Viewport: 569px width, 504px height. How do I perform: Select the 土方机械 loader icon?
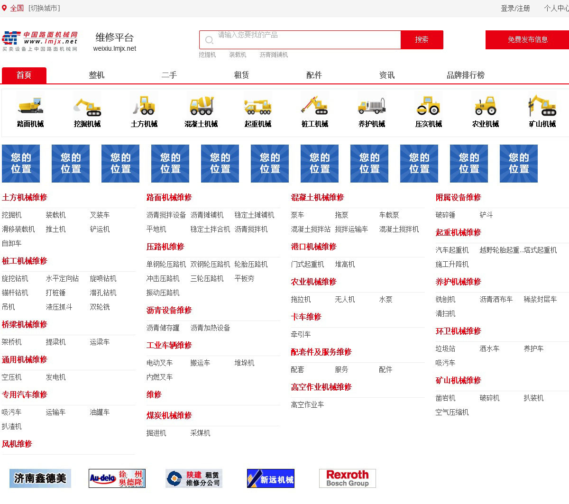pyautogui.click(x=144, y=105)
